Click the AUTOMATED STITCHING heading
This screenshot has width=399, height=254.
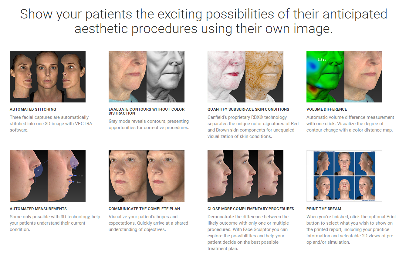pyautogui.click(x=33, y=109)
